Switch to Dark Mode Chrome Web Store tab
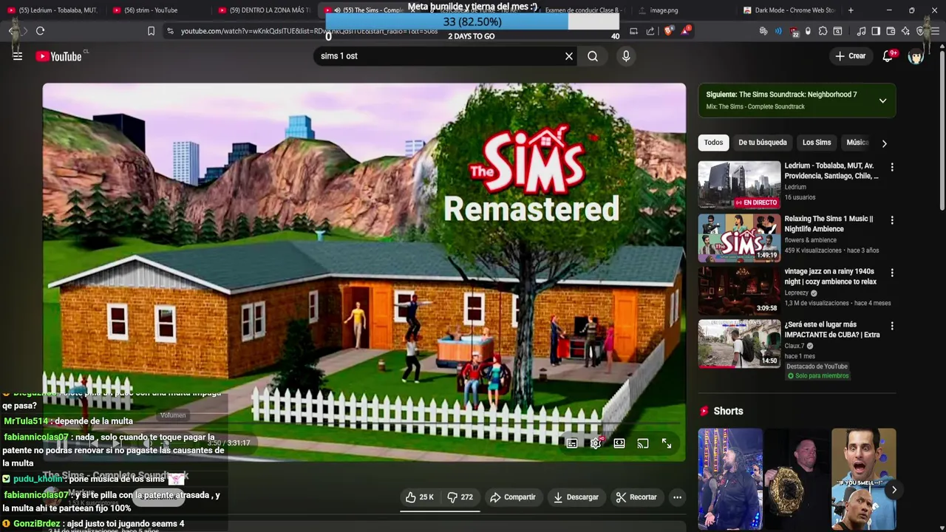Screen dimensions: 946x532 pos(789,10)
